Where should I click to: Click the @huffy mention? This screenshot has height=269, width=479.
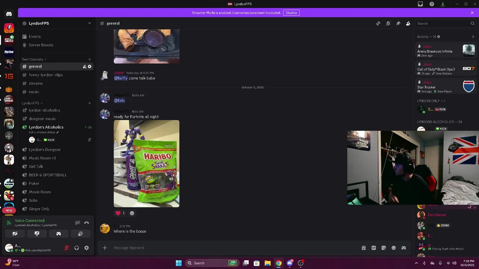[121, 78]
